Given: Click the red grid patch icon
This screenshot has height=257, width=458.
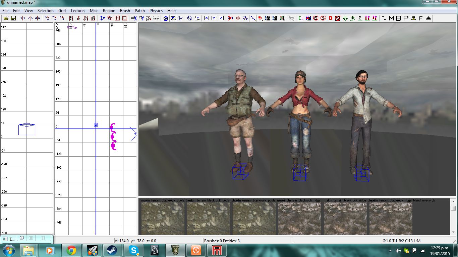Looking at the screenshot, I should click(238, 18).
